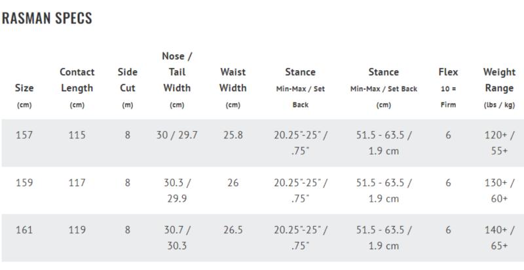
Task: Click nose/tail width 30.7 / 30.3
Action: pyautogui.click(x=177, y=238)
